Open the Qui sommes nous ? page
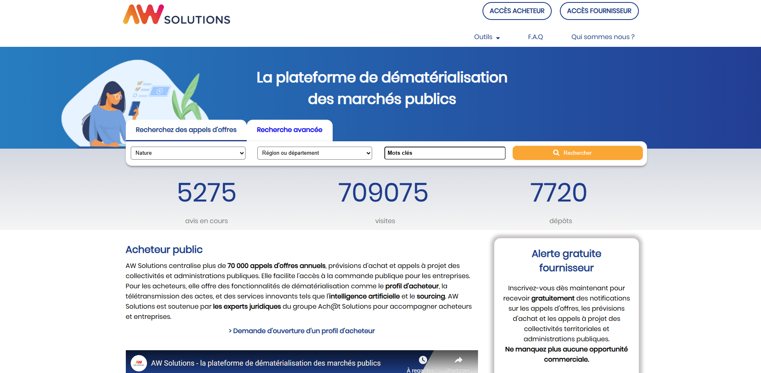Image resolution: width=761 pixels, height=373 pixels. pyautogui.click(x=603, y=37)
